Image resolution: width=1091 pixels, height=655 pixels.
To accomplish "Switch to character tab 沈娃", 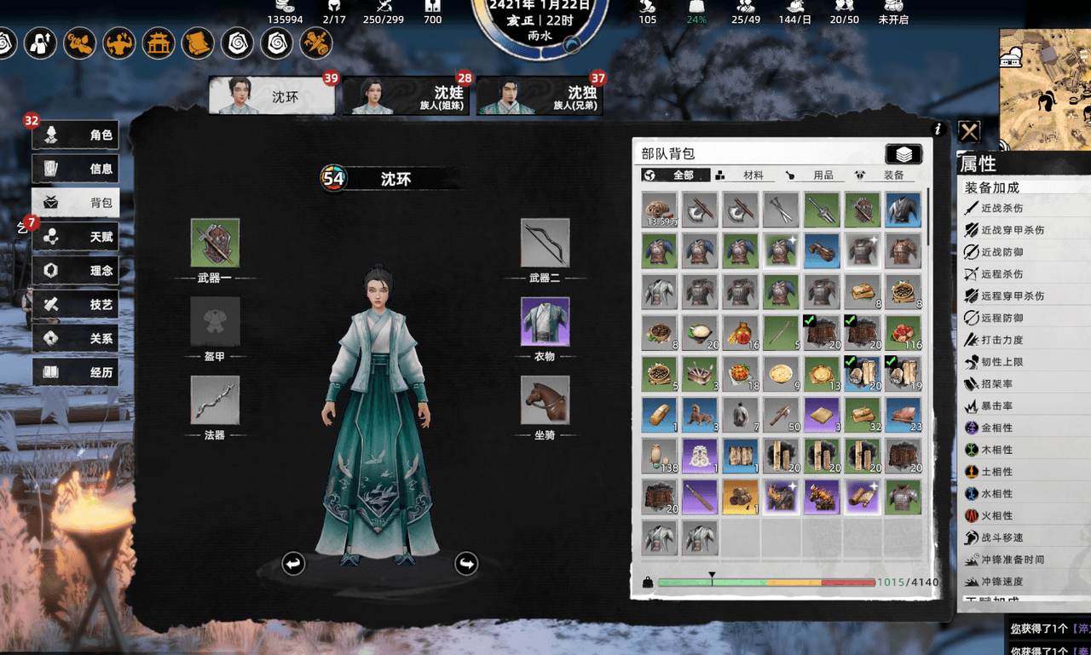I will click(406, 95).
